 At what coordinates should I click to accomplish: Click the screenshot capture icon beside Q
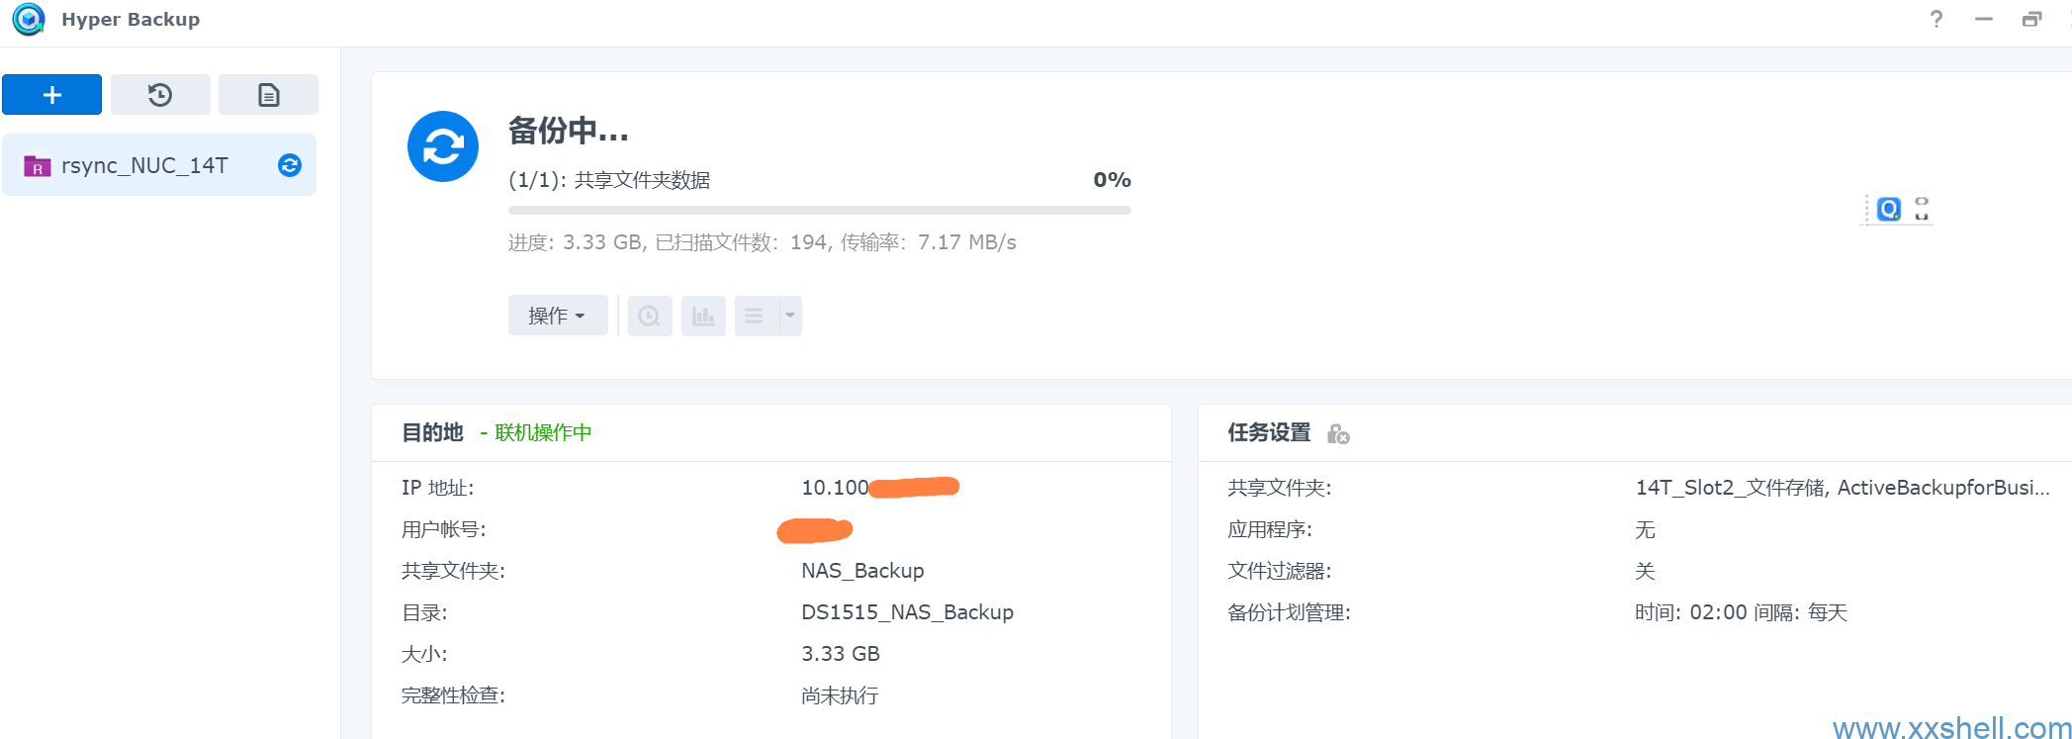click(x=1921, y=209)
